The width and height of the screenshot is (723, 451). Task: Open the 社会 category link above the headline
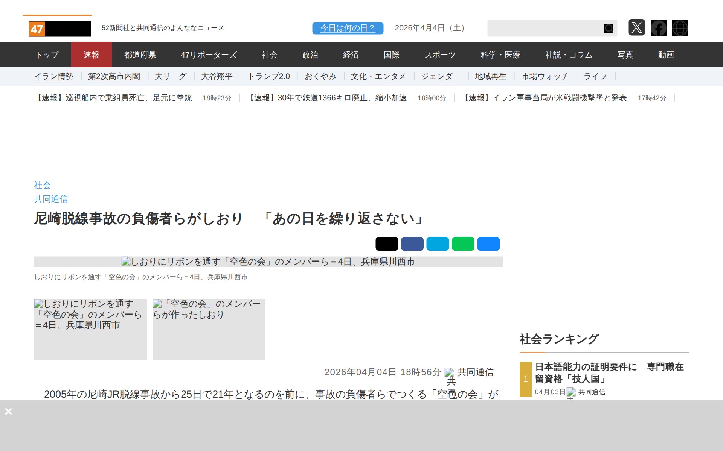[42, 185]
